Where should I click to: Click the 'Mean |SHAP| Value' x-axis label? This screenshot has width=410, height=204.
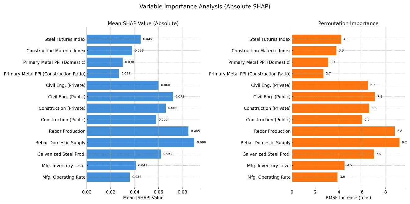pos(143,198)
